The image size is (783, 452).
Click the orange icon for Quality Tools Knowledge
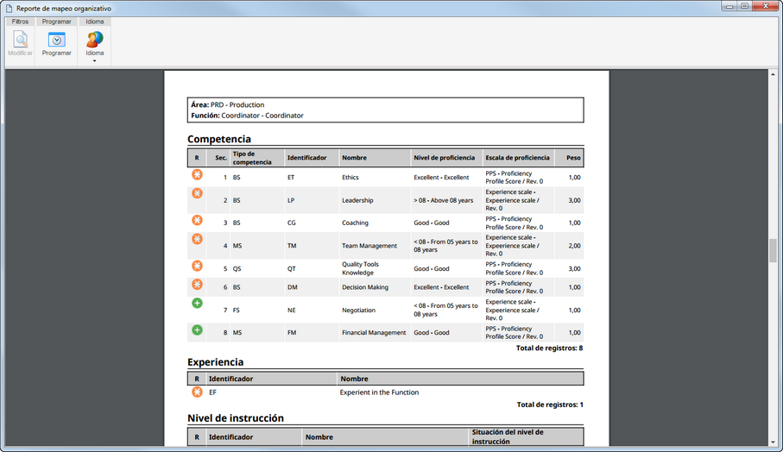[x=197, y=266]
